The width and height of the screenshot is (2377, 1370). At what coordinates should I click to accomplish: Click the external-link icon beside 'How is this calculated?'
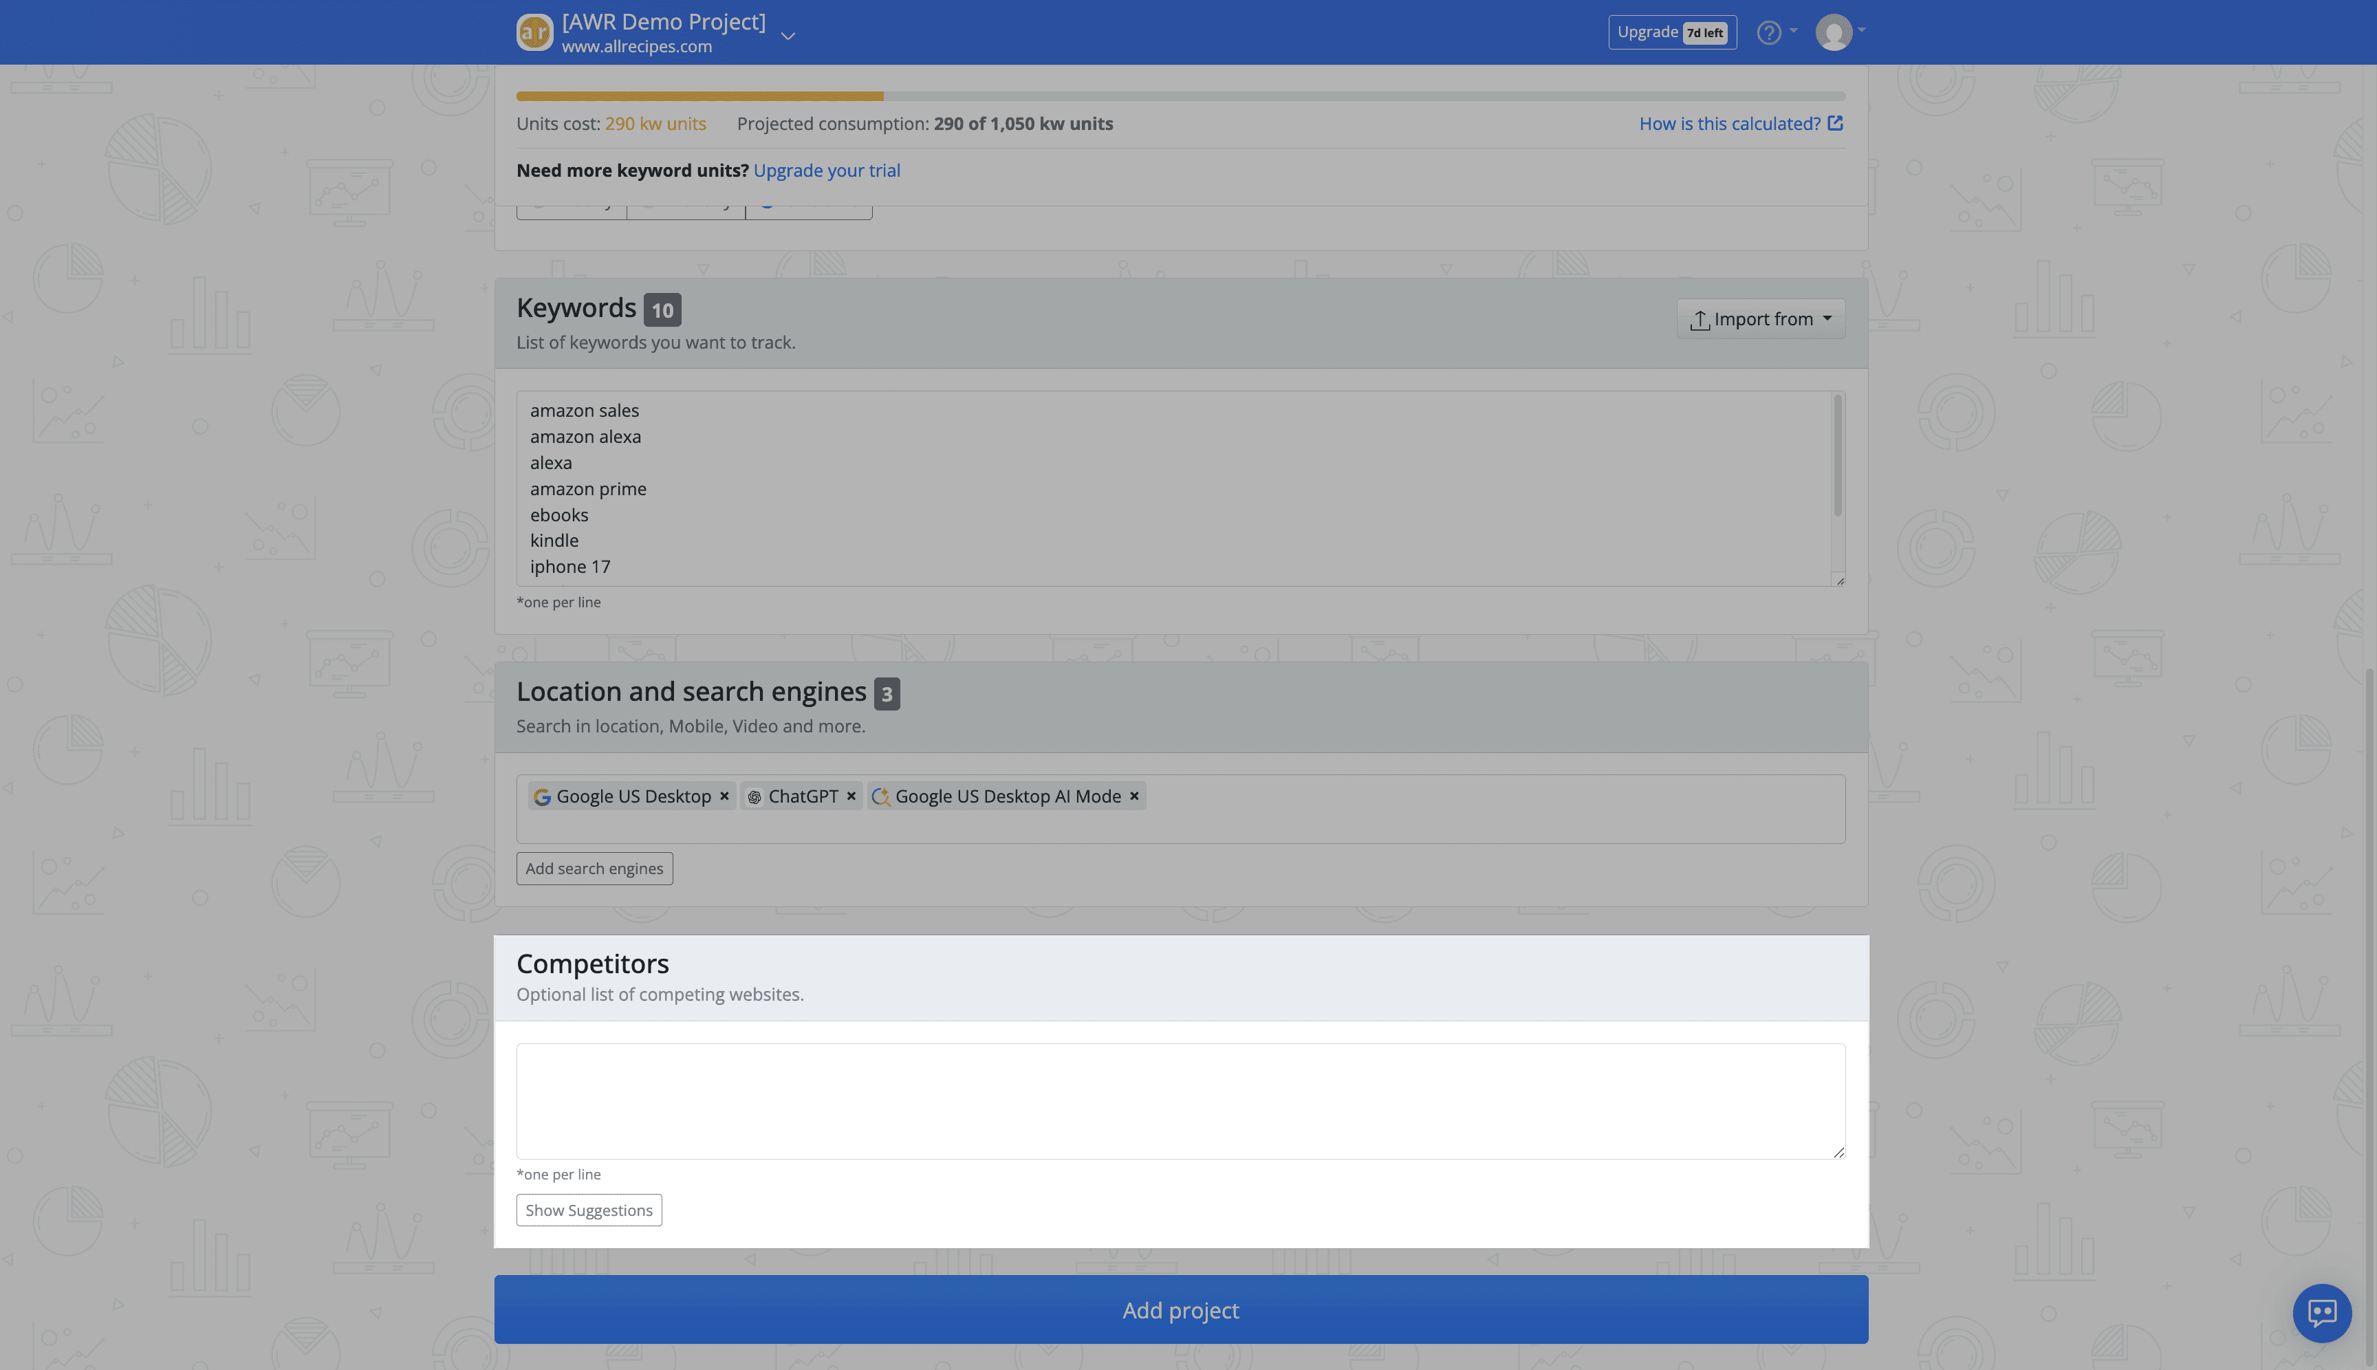pos(1835,123)
